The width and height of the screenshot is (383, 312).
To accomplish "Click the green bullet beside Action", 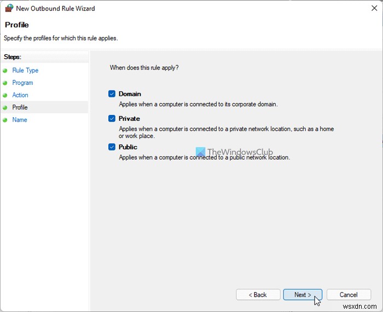I will (5, 95).
